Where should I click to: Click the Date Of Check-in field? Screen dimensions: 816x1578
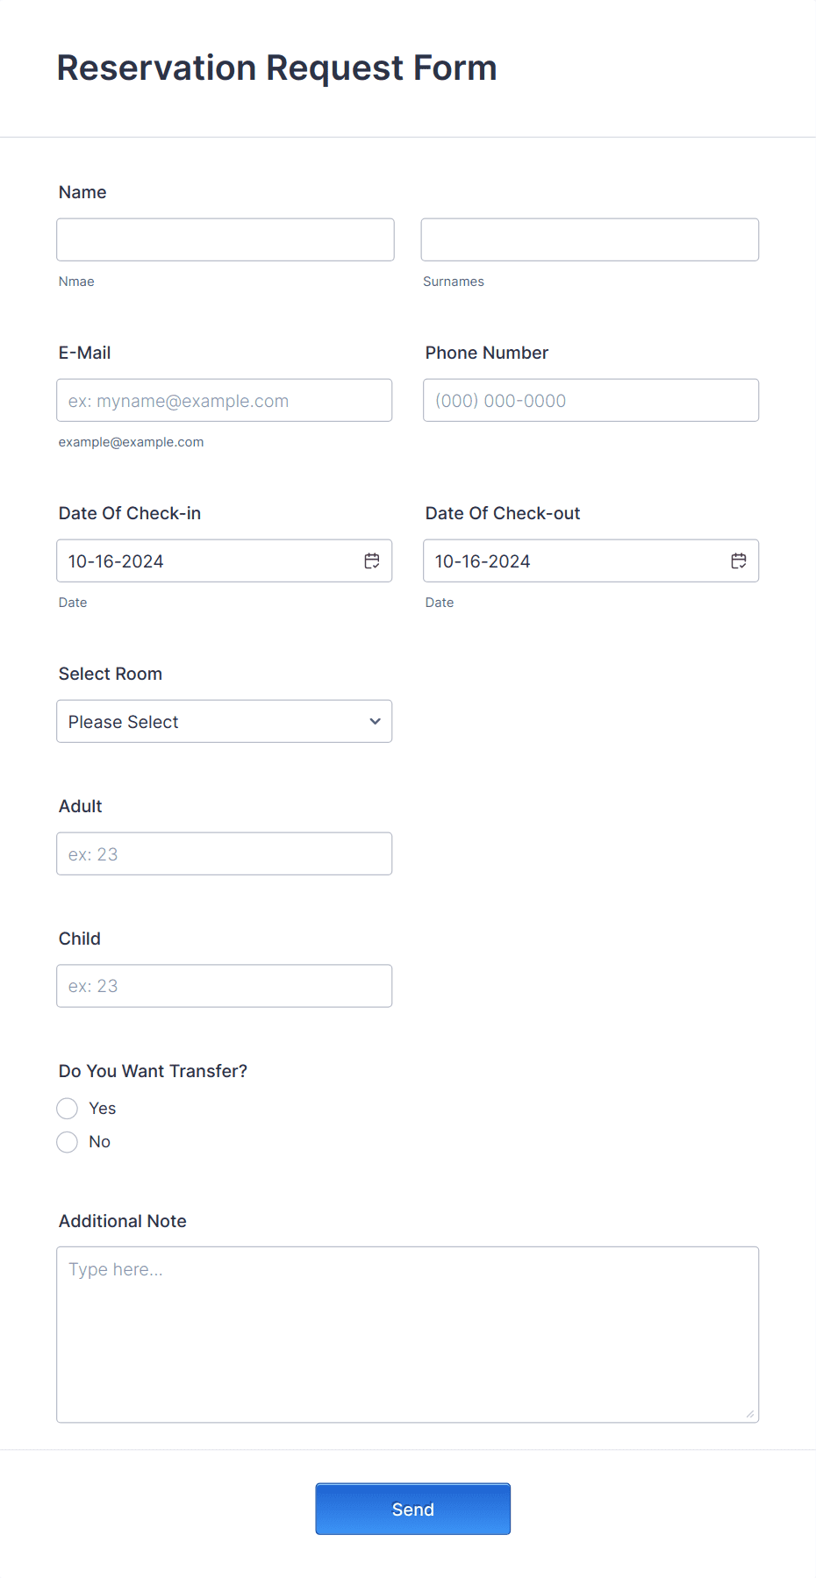pyautogui.click(x=225, y=561)
